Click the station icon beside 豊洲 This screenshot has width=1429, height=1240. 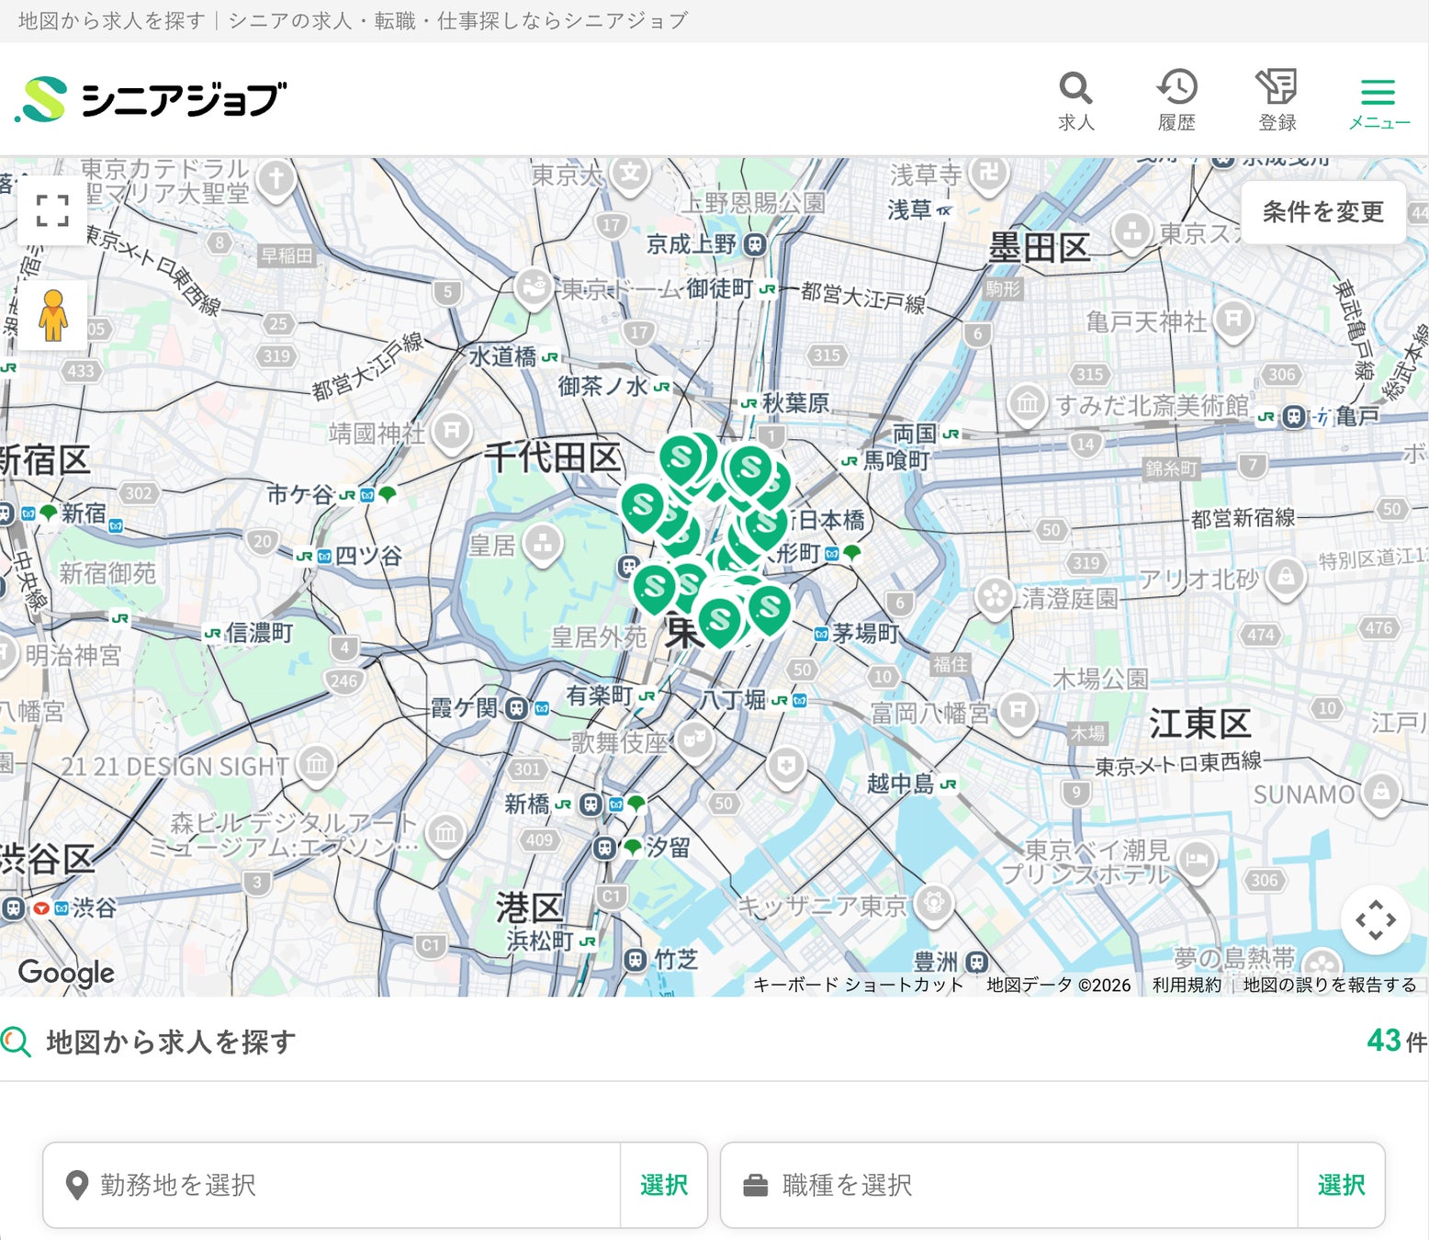[x=976, y=963]
